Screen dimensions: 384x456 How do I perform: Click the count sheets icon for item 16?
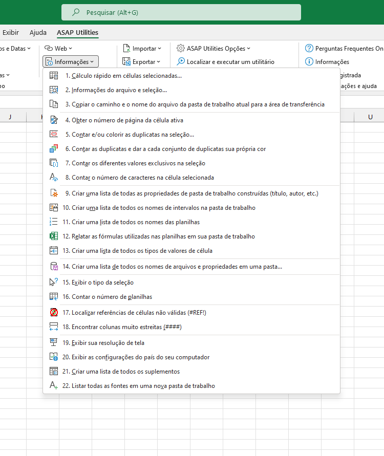point(54,296)
